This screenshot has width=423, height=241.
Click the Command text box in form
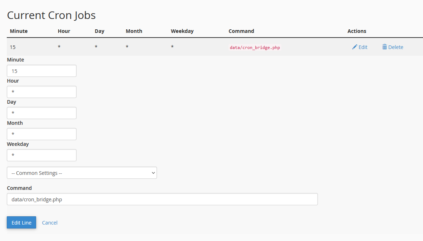(162, 199)
